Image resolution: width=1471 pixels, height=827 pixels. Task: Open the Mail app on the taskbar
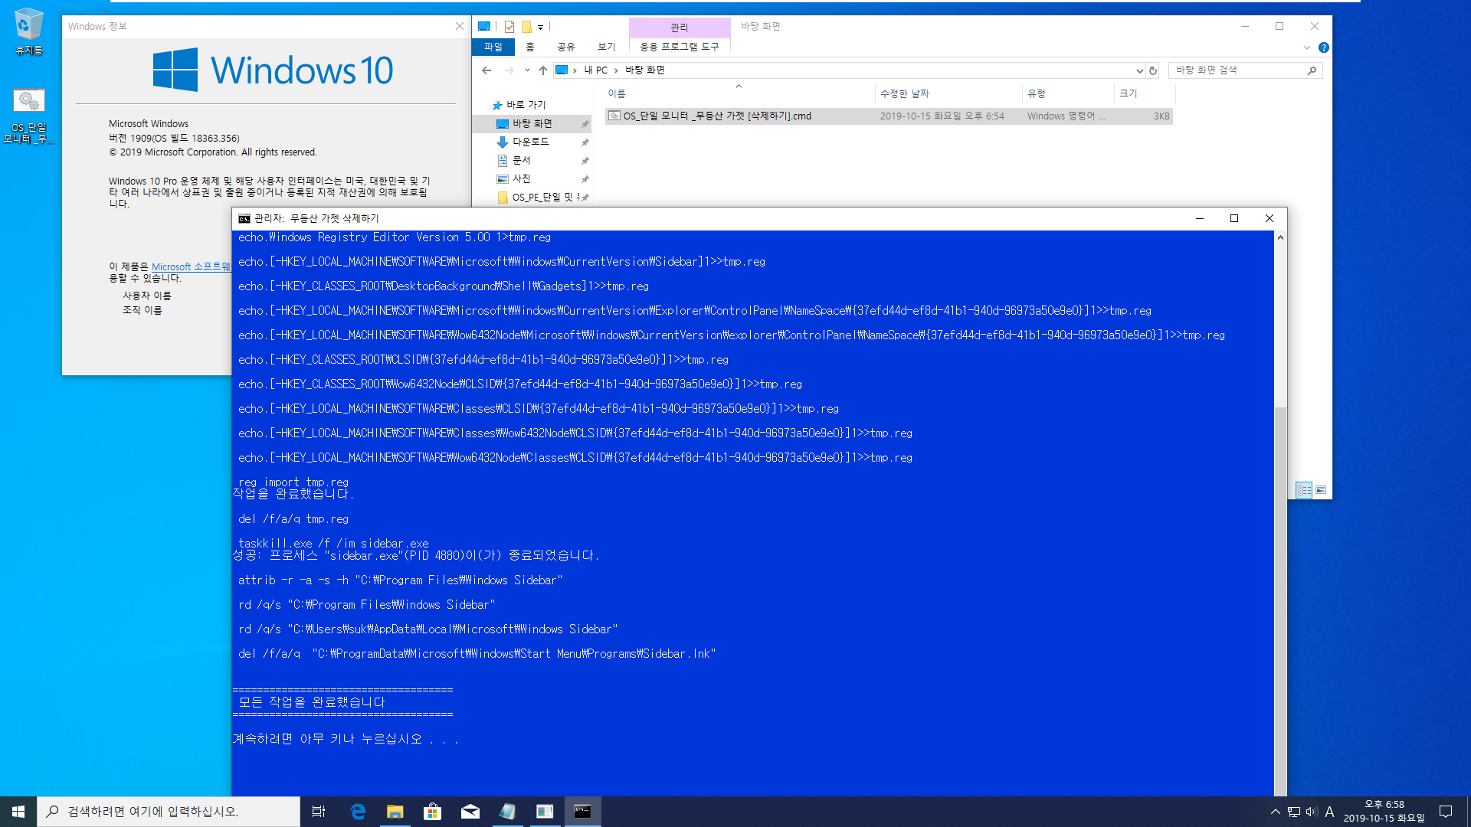[470, 812]
